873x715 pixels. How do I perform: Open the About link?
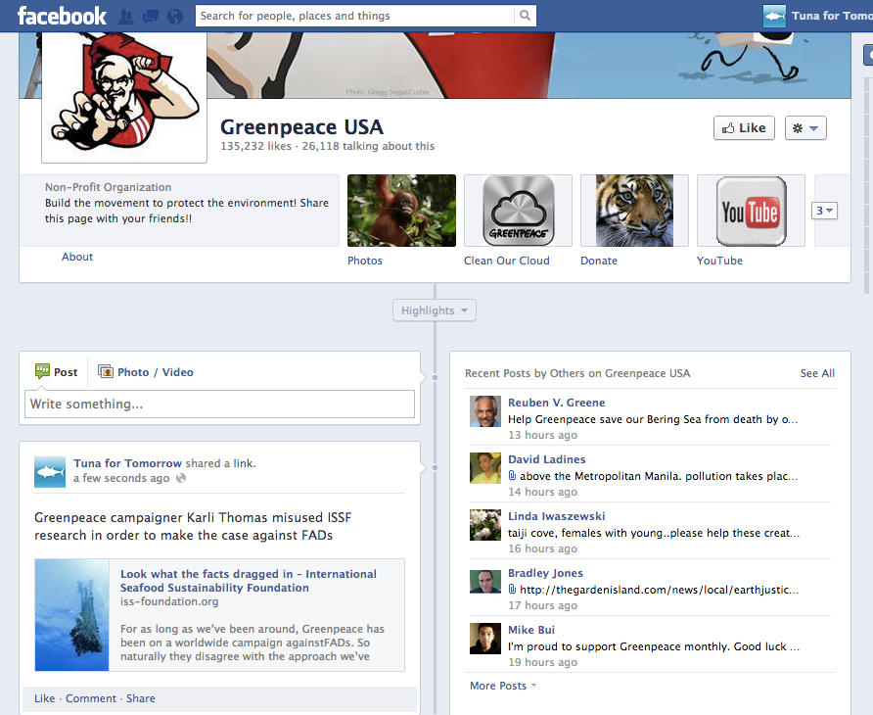click(77, 257)
